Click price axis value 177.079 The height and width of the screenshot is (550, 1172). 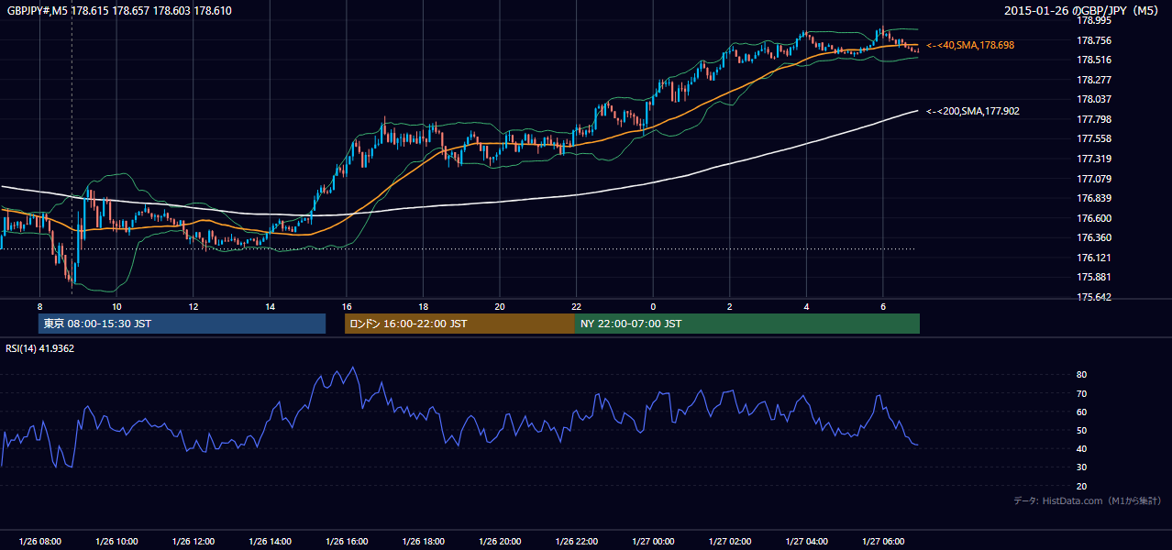[1094, 179]
